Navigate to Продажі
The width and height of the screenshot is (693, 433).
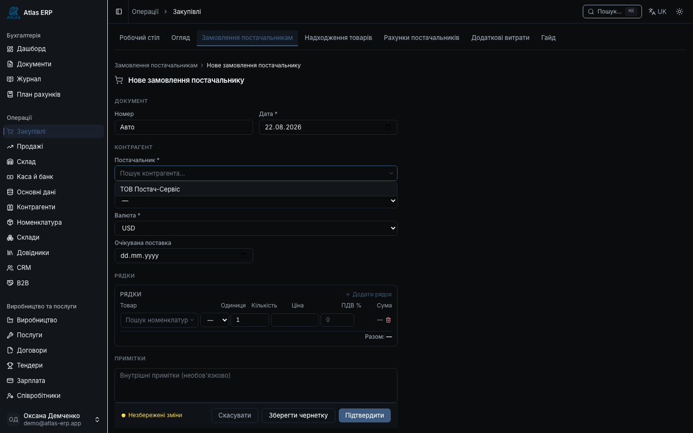pos(53,146)
